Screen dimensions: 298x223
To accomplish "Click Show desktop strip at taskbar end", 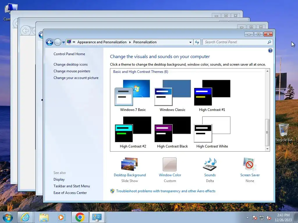I will tap(296, 217).
